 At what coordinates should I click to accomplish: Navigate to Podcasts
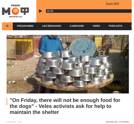click(x=115, y=26)
